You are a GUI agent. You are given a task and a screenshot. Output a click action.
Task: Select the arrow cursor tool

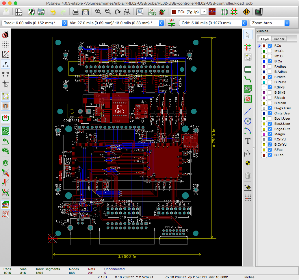(248, 35)
